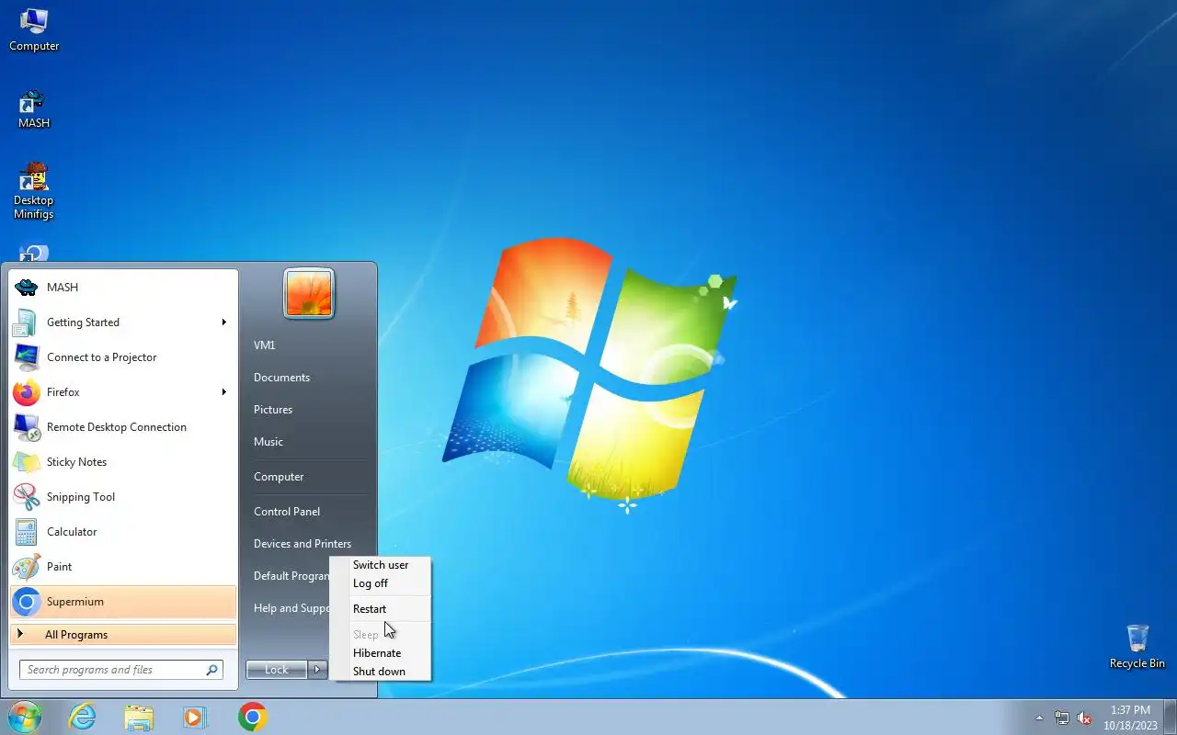Show hidden tray icons arrow
The height and width of the screenshot is (735, 1177).
coord(1039,718)
